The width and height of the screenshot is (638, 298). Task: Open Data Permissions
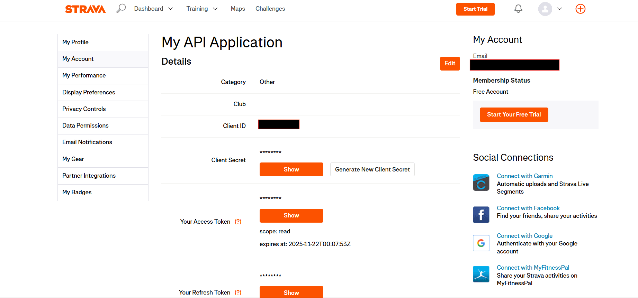click(103, 126)
